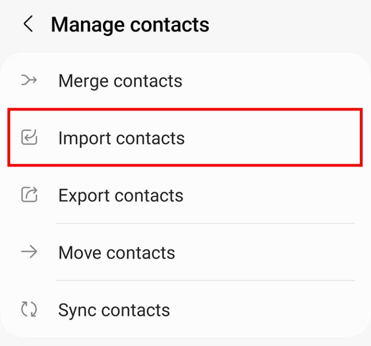Click the Import contacts icon

[29, 138]
